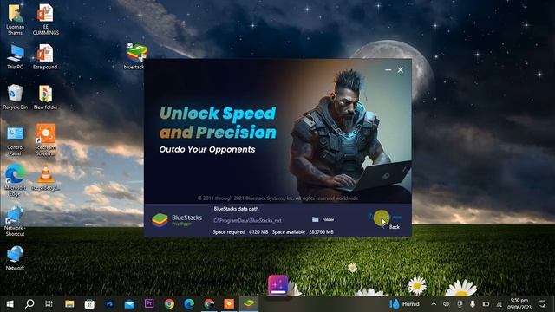Screen dimensions: 555x312
Task: Open Premiere Pro from the taskbar
Action: [x=149, y=304]
